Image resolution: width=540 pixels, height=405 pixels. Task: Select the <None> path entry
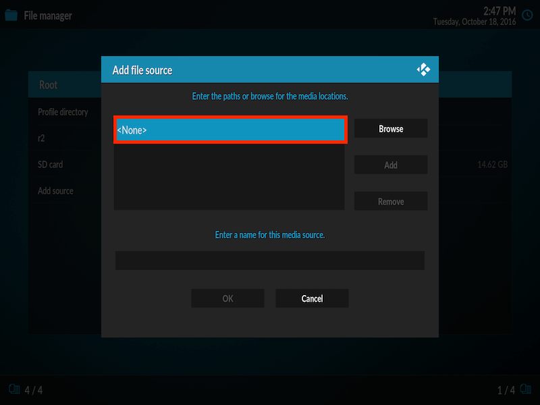[230, 130]
